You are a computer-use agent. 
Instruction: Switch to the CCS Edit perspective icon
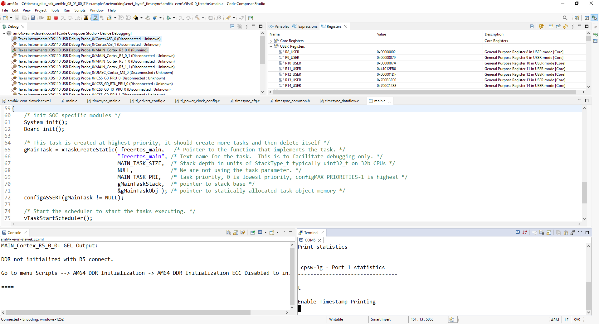tap(587, 18)
